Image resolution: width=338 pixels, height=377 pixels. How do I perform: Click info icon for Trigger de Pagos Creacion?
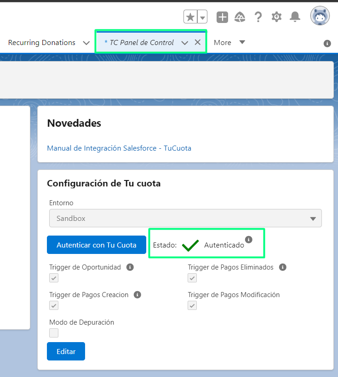(x=137, y=295)
